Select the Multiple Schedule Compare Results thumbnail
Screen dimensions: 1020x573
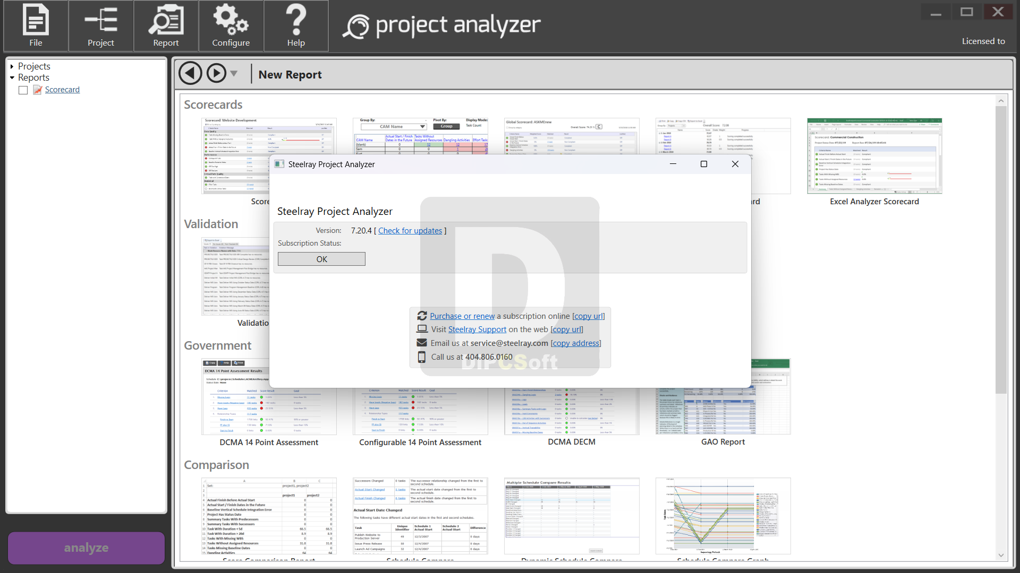coord(572,516)
